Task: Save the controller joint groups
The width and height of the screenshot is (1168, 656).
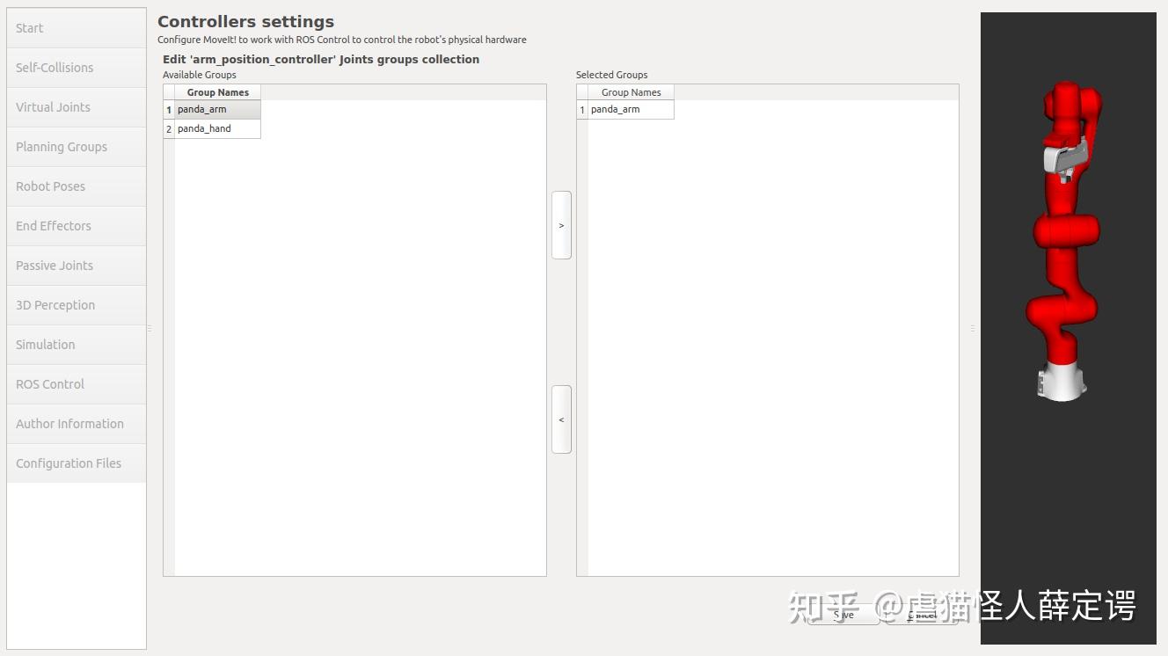Action: click(843, 615)
